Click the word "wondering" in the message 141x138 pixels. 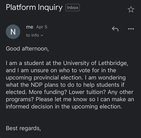click(x=112, y=78)
